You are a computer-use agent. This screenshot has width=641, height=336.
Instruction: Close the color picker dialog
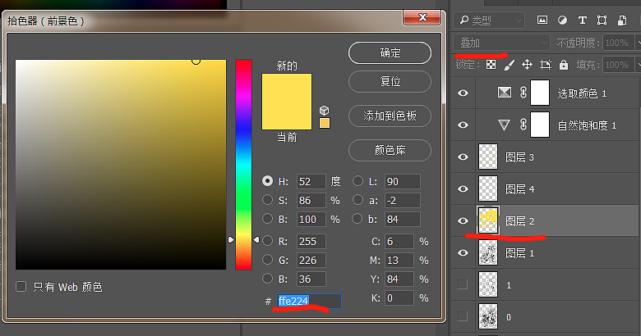pyautogui.click(x=422, y=17)
